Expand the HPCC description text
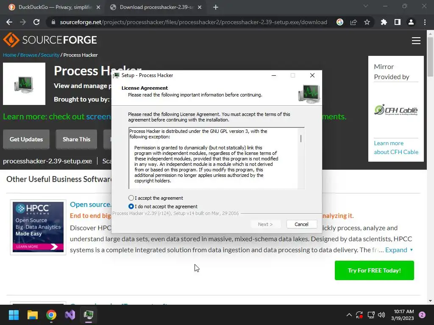The height and width of the screenshot is (325, 434). click(399, 250)
